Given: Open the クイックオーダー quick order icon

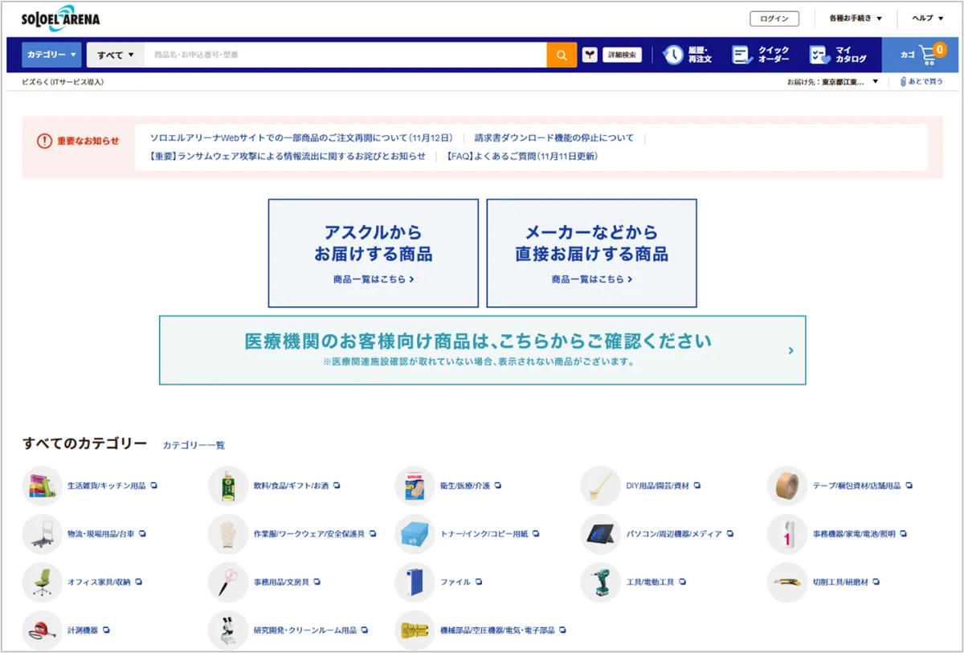Looking at the screenshot, I should pos(741,54).
